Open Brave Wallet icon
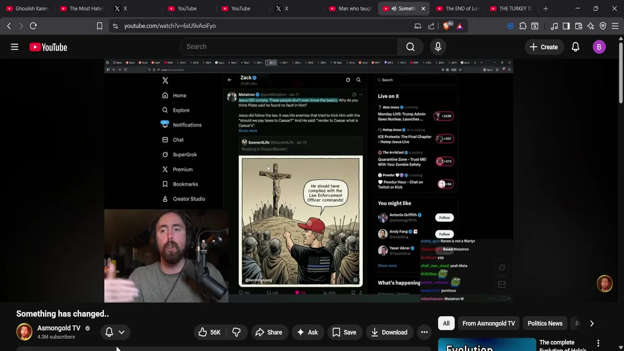Viewport: 624px width, 351px height. coord(579,26)
